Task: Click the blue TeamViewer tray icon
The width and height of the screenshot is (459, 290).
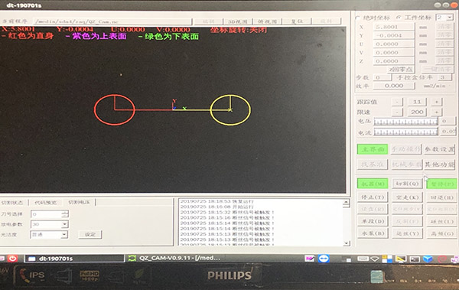Action: click(x=324, y=259)
